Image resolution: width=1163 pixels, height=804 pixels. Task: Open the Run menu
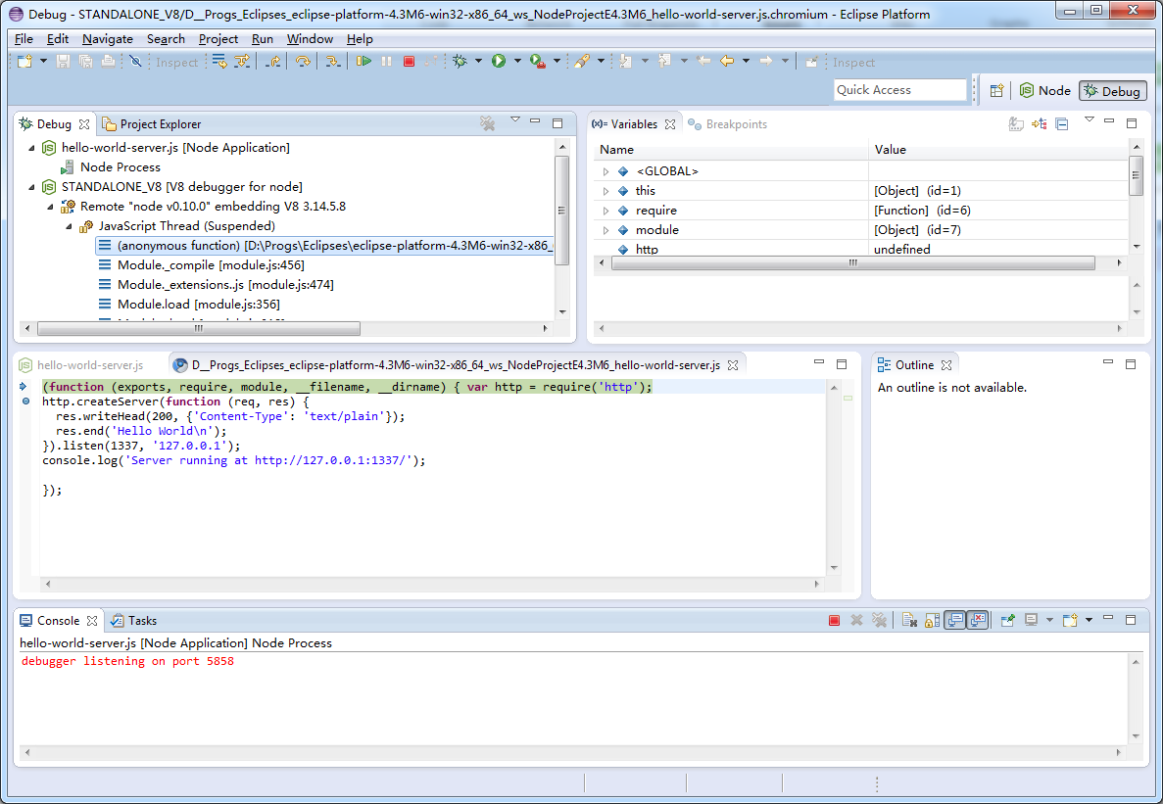(262, 39)
